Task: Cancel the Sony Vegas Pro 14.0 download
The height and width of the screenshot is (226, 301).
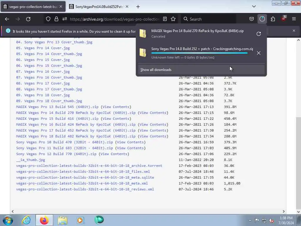Action: click(259, 53)
